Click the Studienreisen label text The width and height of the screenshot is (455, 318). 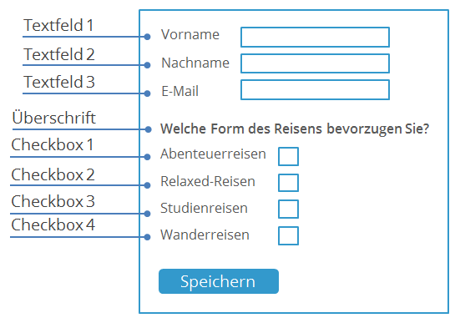click(x=204, y=208)
